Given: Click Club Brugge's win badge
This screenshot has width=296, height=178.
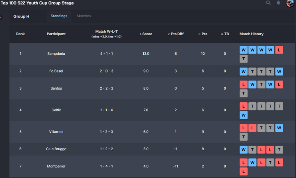Looking at the screenshot, I should [243, 149].
